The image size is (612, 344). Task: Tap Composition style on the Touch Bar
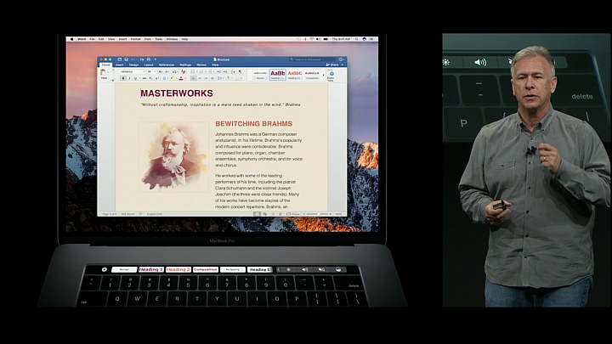(x=206, y=269)
